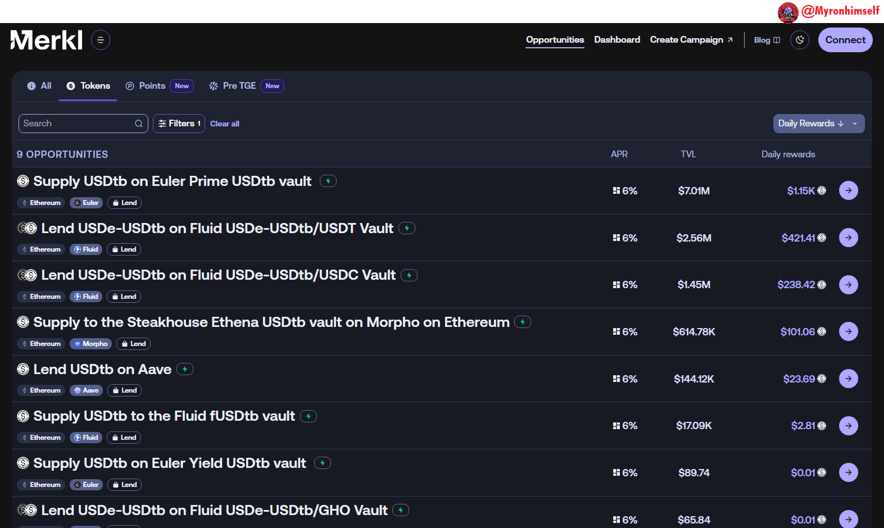
Task: Click Aave protocol tag
Action: click(x=86, y=390)
